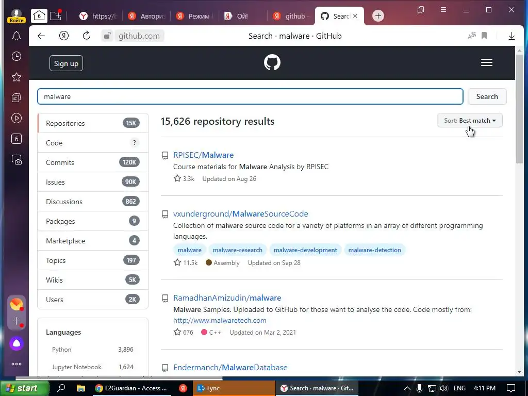
Task: Select the Packages filter
Action: coord(93,221)
